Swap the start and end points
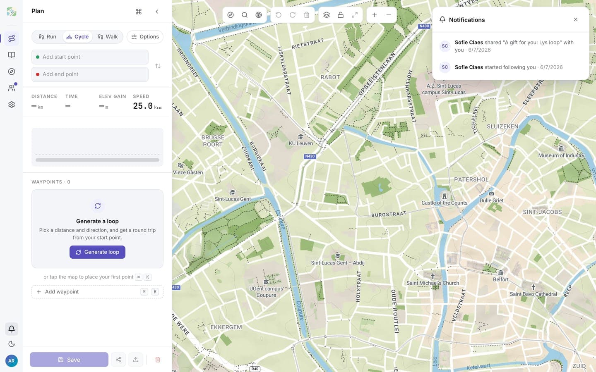 point(158,66)
